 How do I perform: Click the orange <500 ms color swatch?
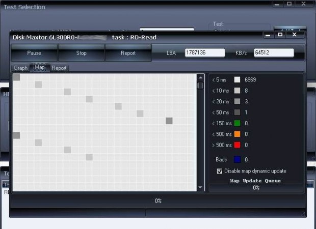(237, 134)
